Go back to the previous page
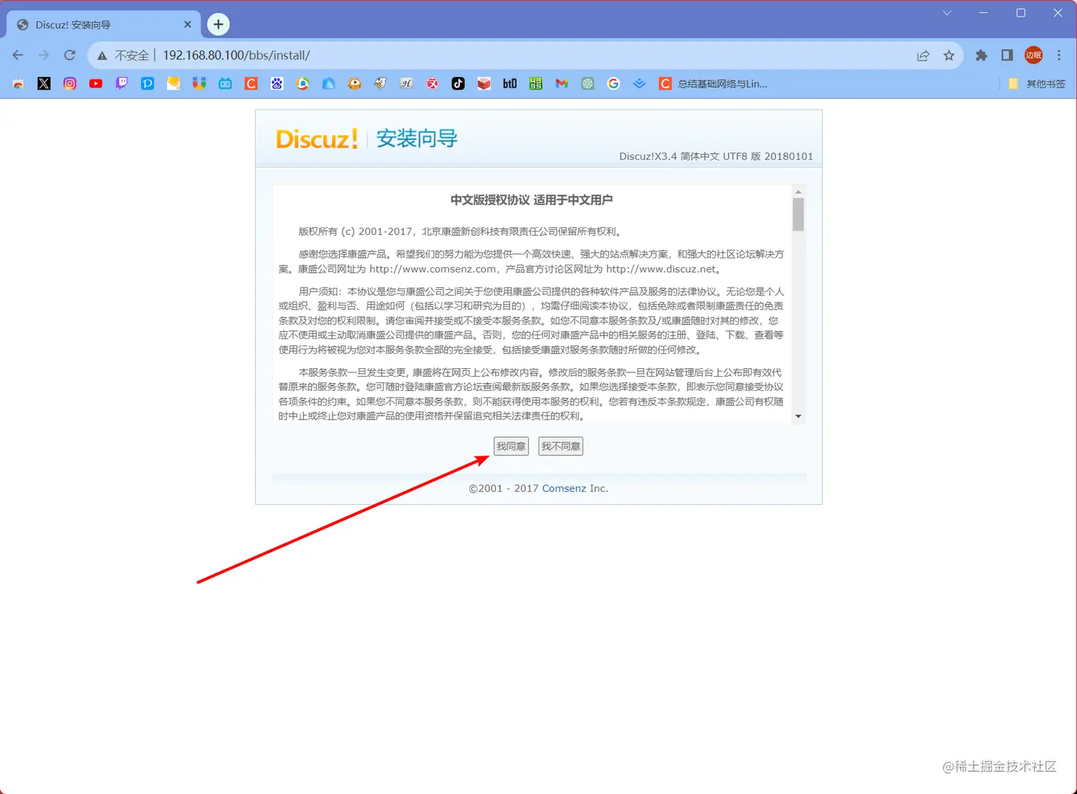 [18, 56]
